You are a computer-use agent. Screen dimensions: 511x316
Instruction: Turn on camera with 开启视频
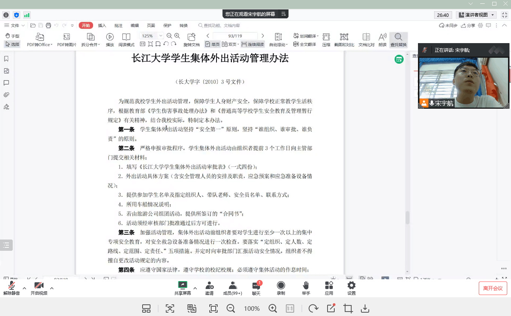pyautogui.click(x=39, y=286)
